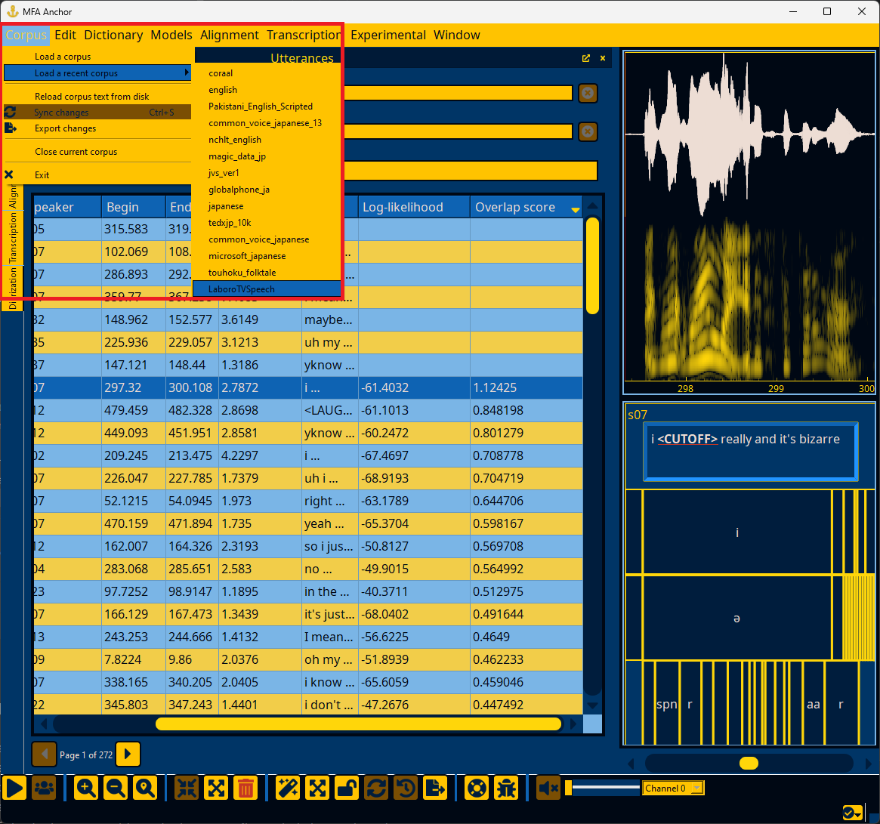Click the waveform display
The width and height of the screenshot is (880, 824).
click(750, 134)
